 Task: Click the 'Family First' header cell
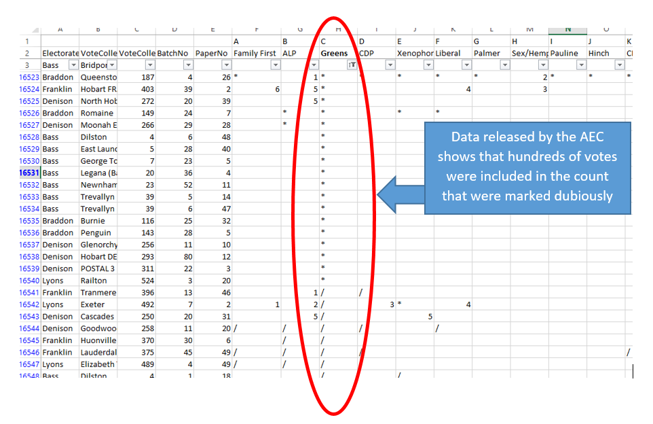click(x=257, y=54)
